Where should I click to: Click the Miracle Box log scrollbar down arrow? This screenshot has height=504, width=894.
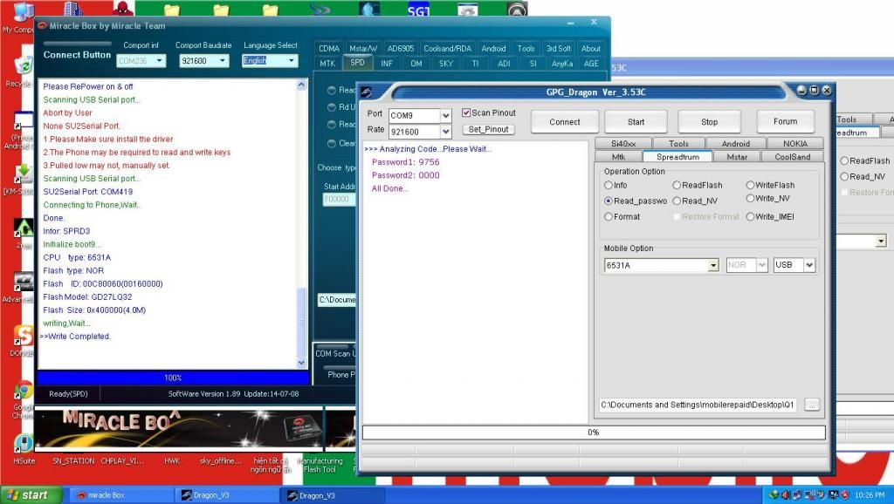(x=301, y=363)
